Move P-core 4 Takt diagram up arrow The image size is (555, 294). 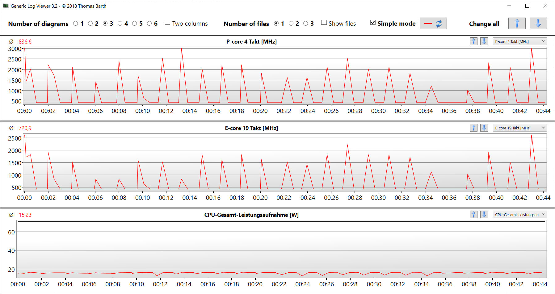[x=473, y=41]
